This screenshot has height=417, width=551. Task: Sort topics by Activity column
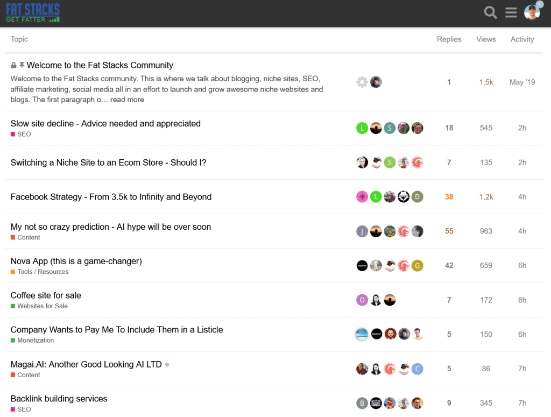(522, 39)
